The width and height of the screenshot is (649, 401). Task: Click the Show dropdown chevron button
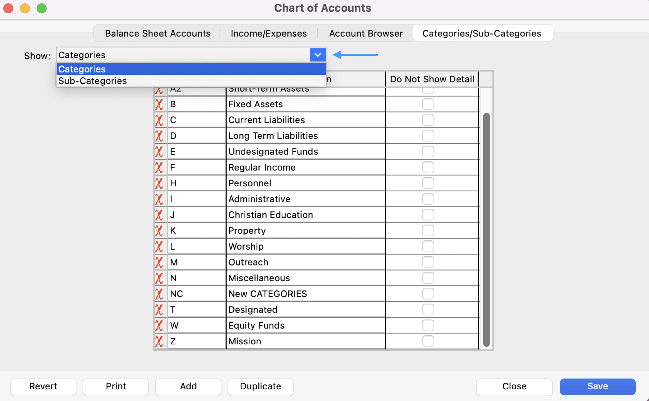tap(318, 55)
